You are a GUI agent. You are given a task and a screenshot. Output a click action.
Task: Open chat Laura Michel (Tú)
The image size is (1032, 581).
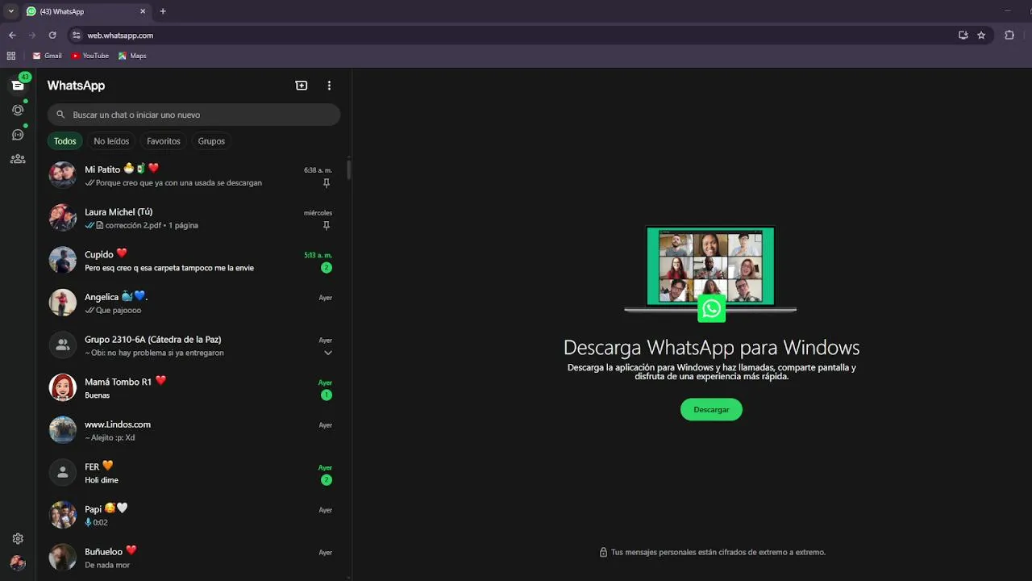click(x=193, y=218)
